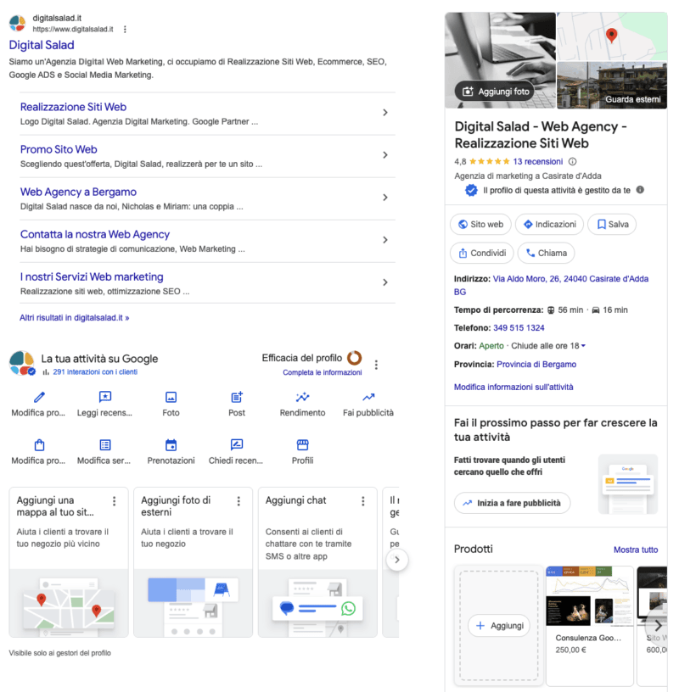
Task: Click info icon next to 13 recensioni
Action: pyautogui.click(x=572, y=161)
